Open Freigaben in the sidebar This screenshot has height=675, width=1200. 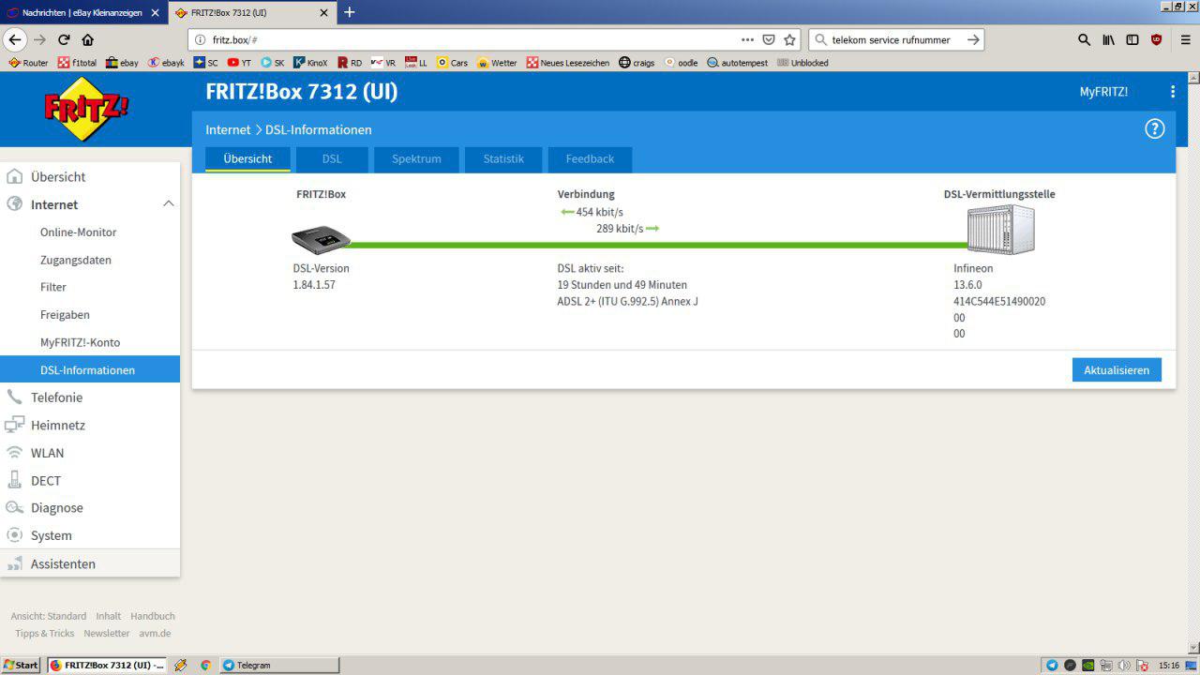click(65, 315)
